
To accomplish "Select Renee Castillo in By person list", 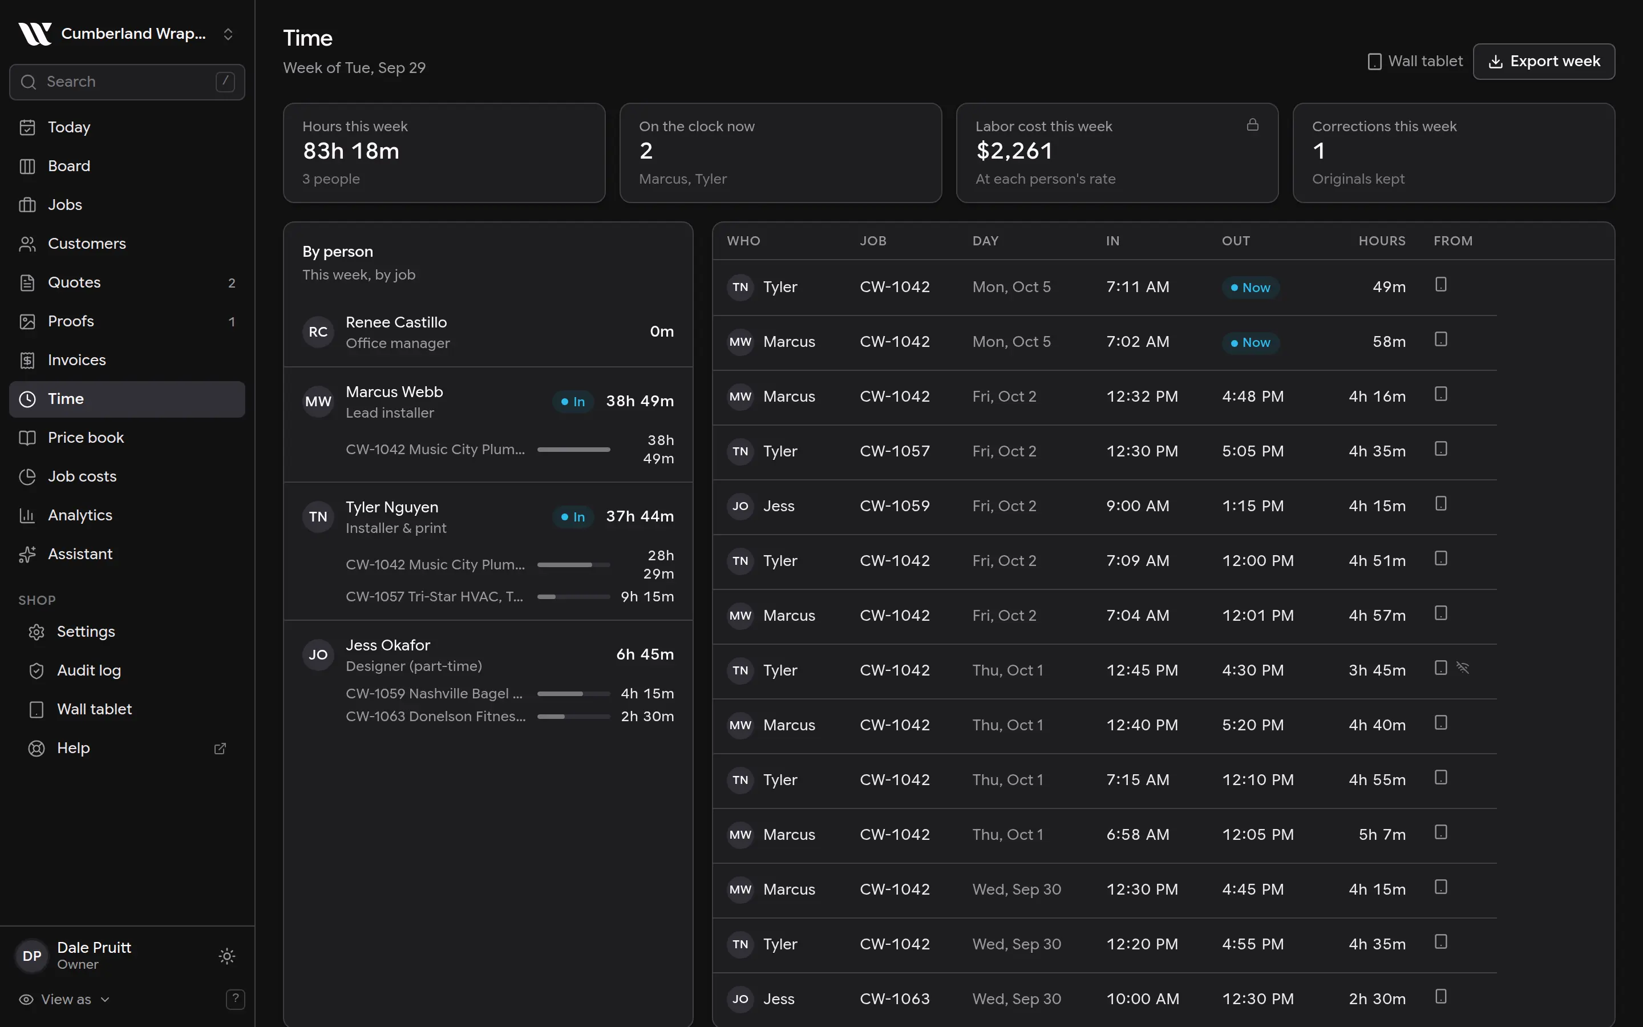I will point(488,332).
